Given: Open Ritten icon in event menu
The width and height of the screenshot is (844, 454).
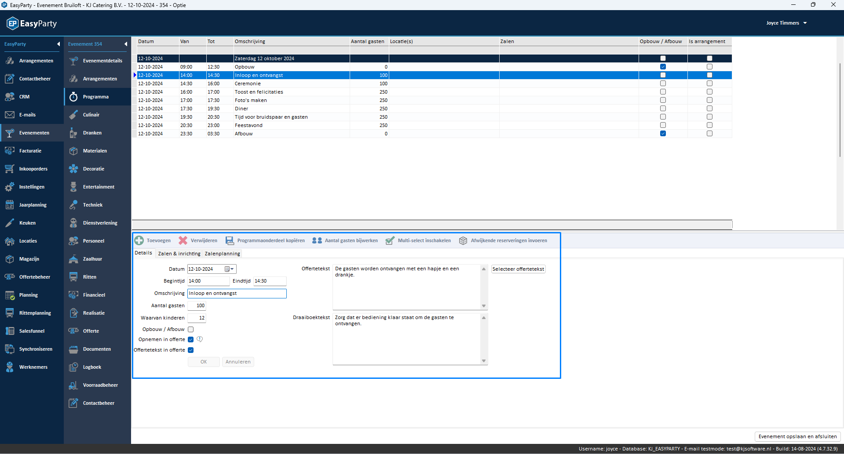Looking at the screenshot, I should coord(73,277).
